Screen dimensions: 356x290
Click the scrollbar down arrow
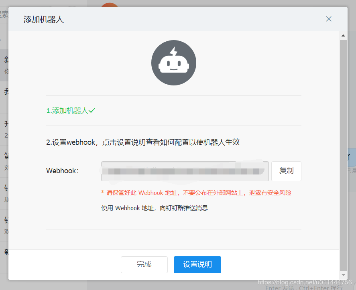pos(344,276)
